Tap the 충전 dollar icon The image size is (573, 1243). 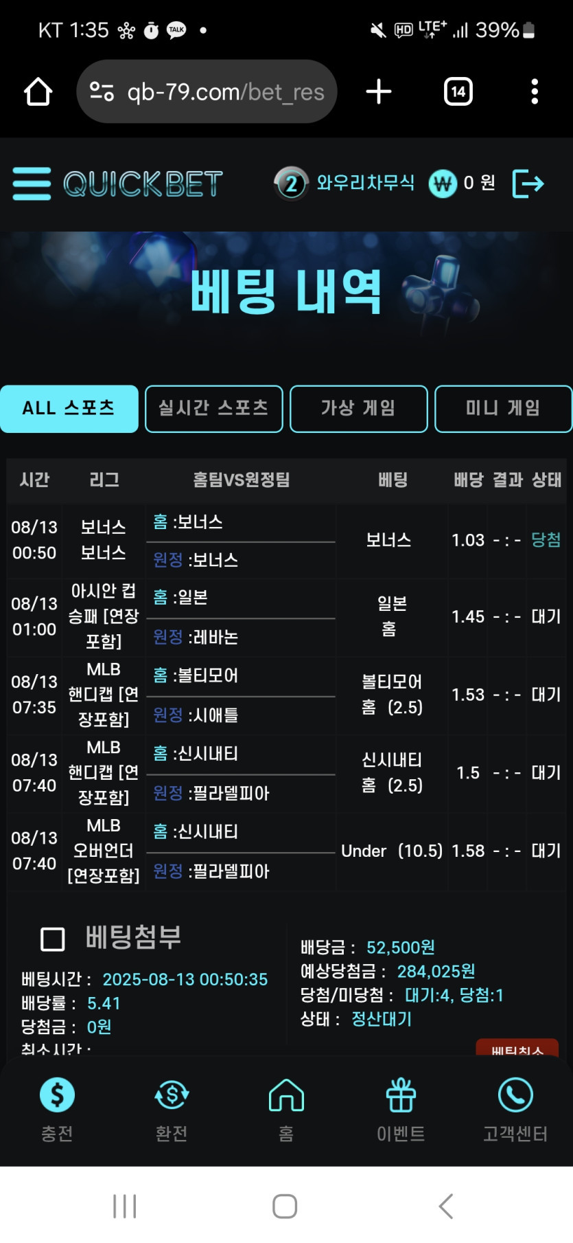(57, 1095)
